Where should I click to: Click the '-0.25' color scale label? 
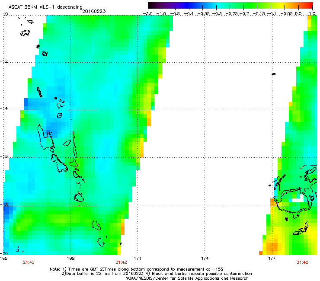click(x=232, y=14)
